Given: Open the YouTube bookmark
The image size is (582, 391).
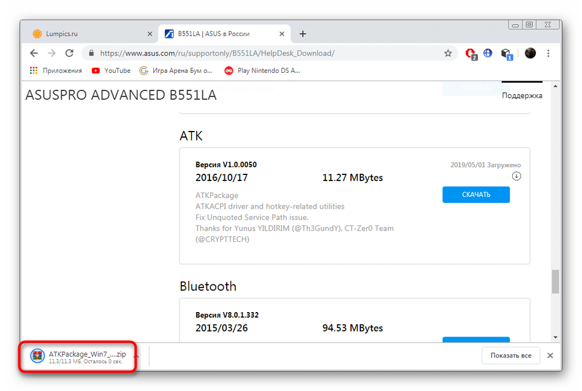Looking at the screenshot, I should [111, 70].
